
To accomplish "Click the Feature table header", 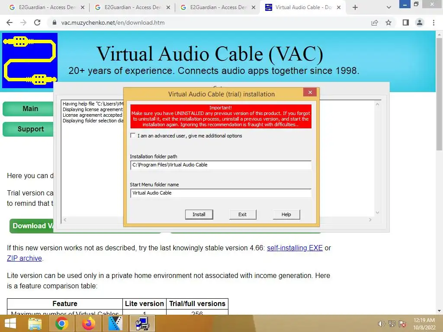I will [65, 304].
